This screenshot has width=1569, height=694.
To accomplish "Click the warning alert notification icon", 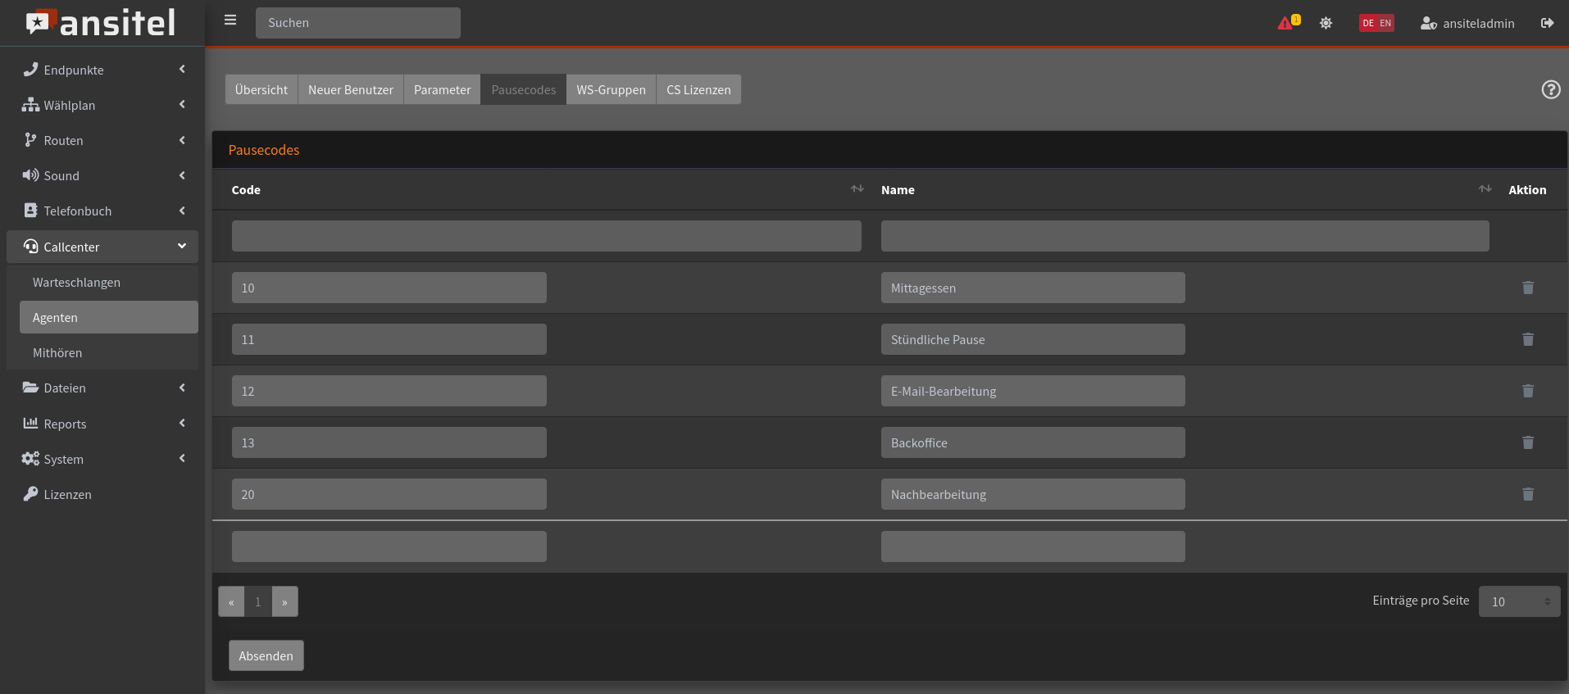I will tap(1287, 23).
